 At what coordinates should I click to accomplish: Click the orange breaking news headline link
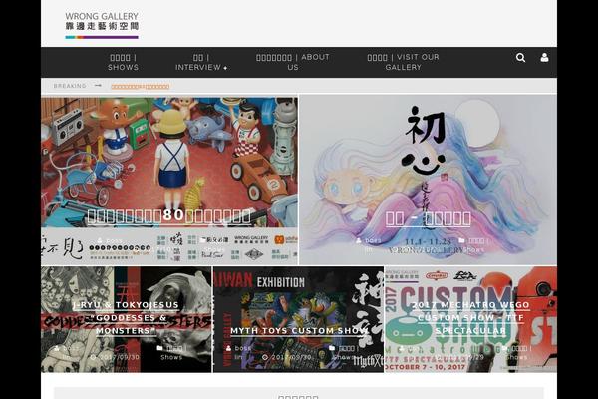pos(140,87)
